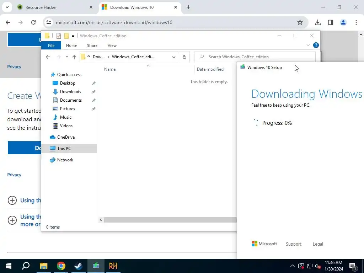This screenshot has height=273, width=364.
Task: Open a new Chrome tab
Action: pos(188,7)
